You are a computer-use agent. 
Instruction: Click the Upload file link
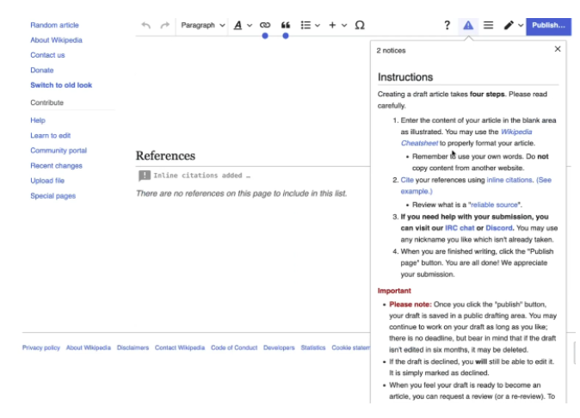(x=47, y=181)
